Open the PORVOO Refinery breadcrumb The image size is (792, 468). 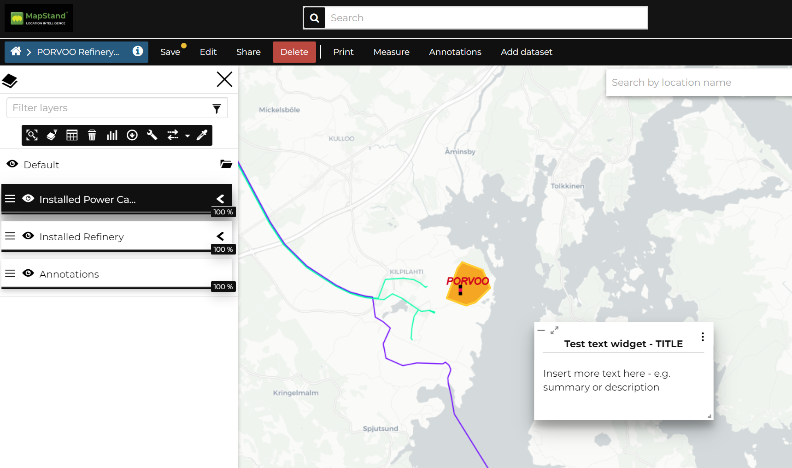point(78,52)
